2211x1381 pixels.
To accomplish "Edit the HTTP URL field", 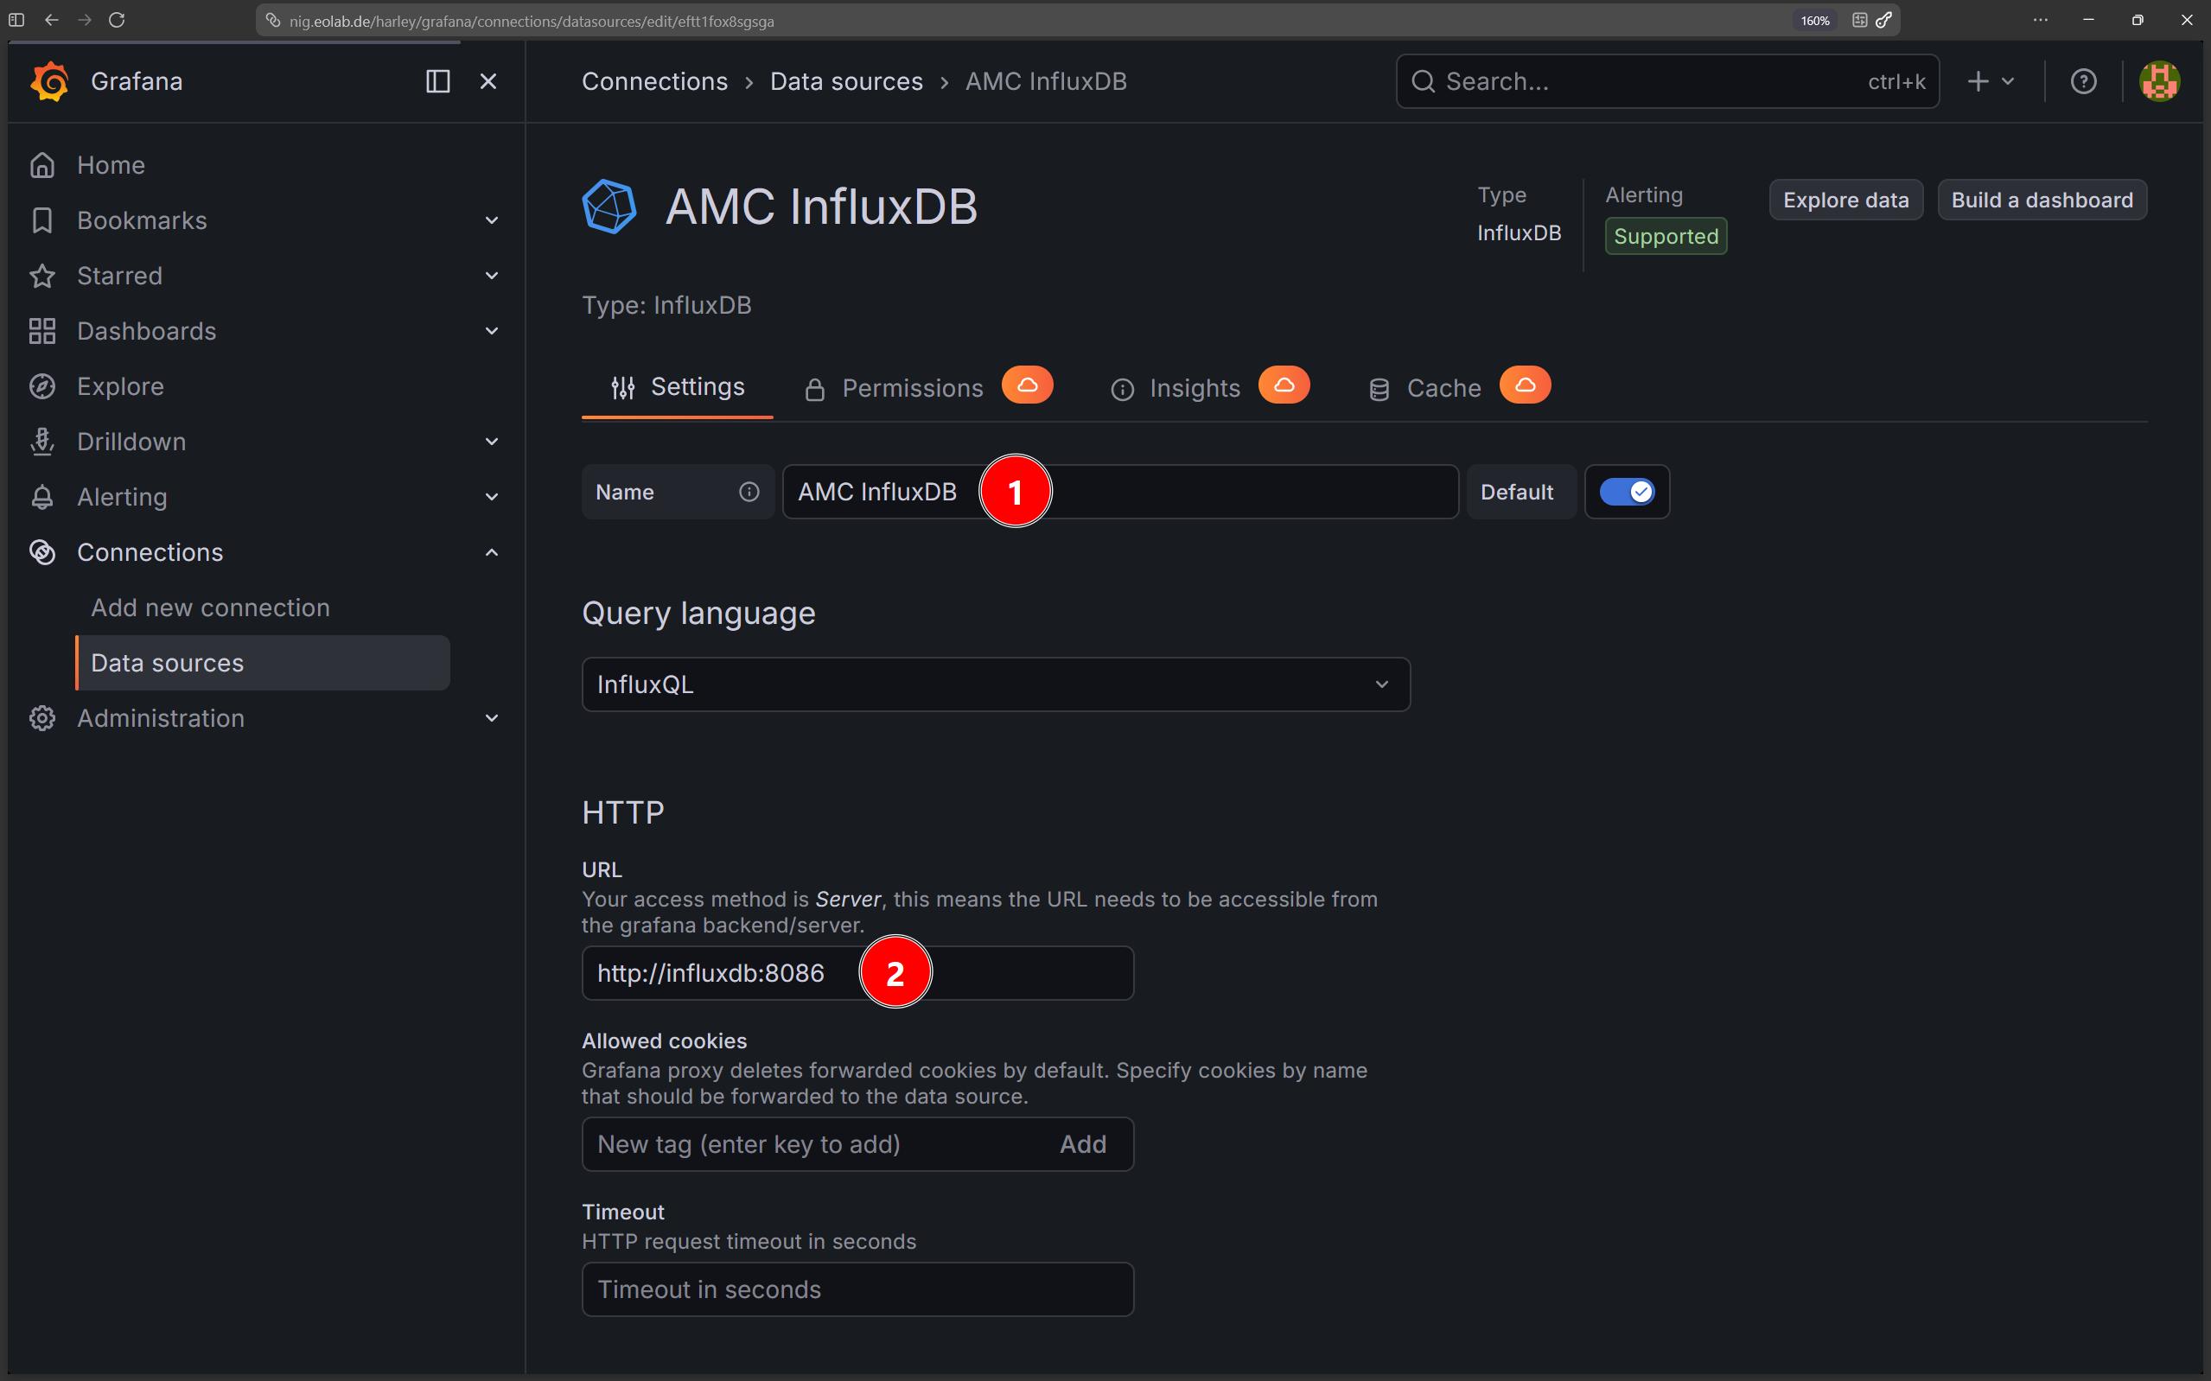I will click(x=857, y=974).
